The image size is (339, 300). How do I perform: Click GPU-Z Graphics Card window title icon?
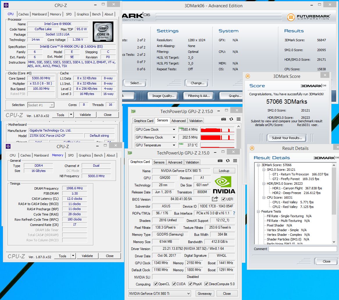coord(130,153)
